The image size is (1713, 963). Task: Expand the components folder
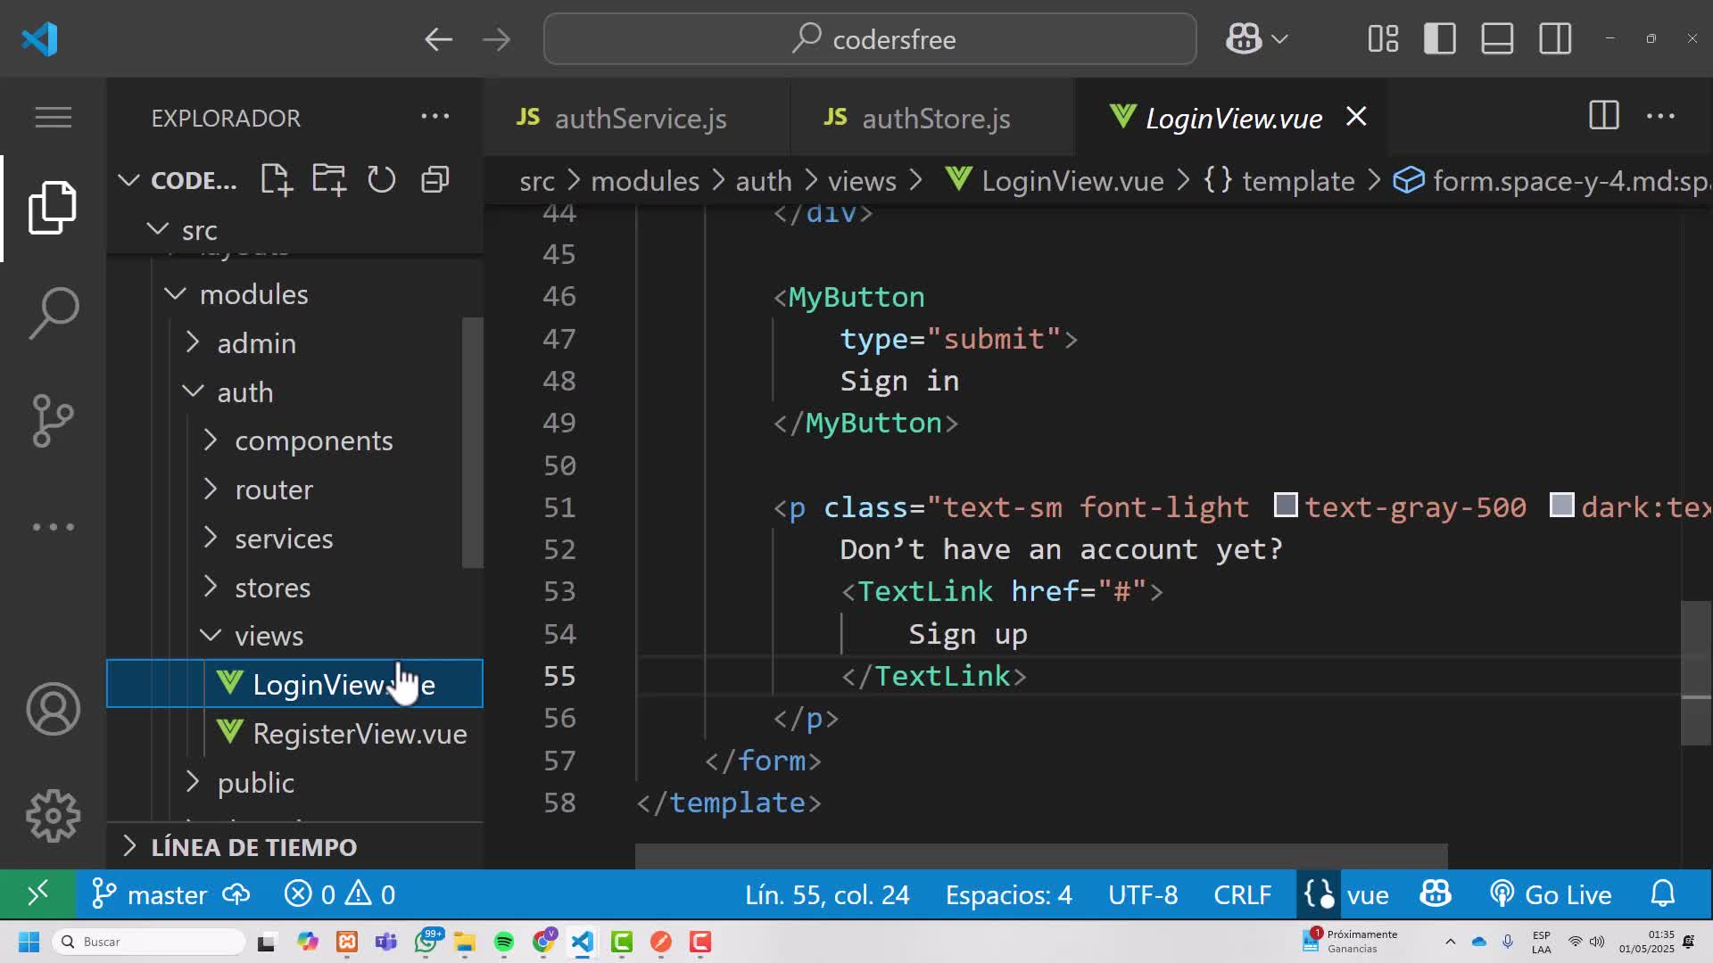coord(210,440)
